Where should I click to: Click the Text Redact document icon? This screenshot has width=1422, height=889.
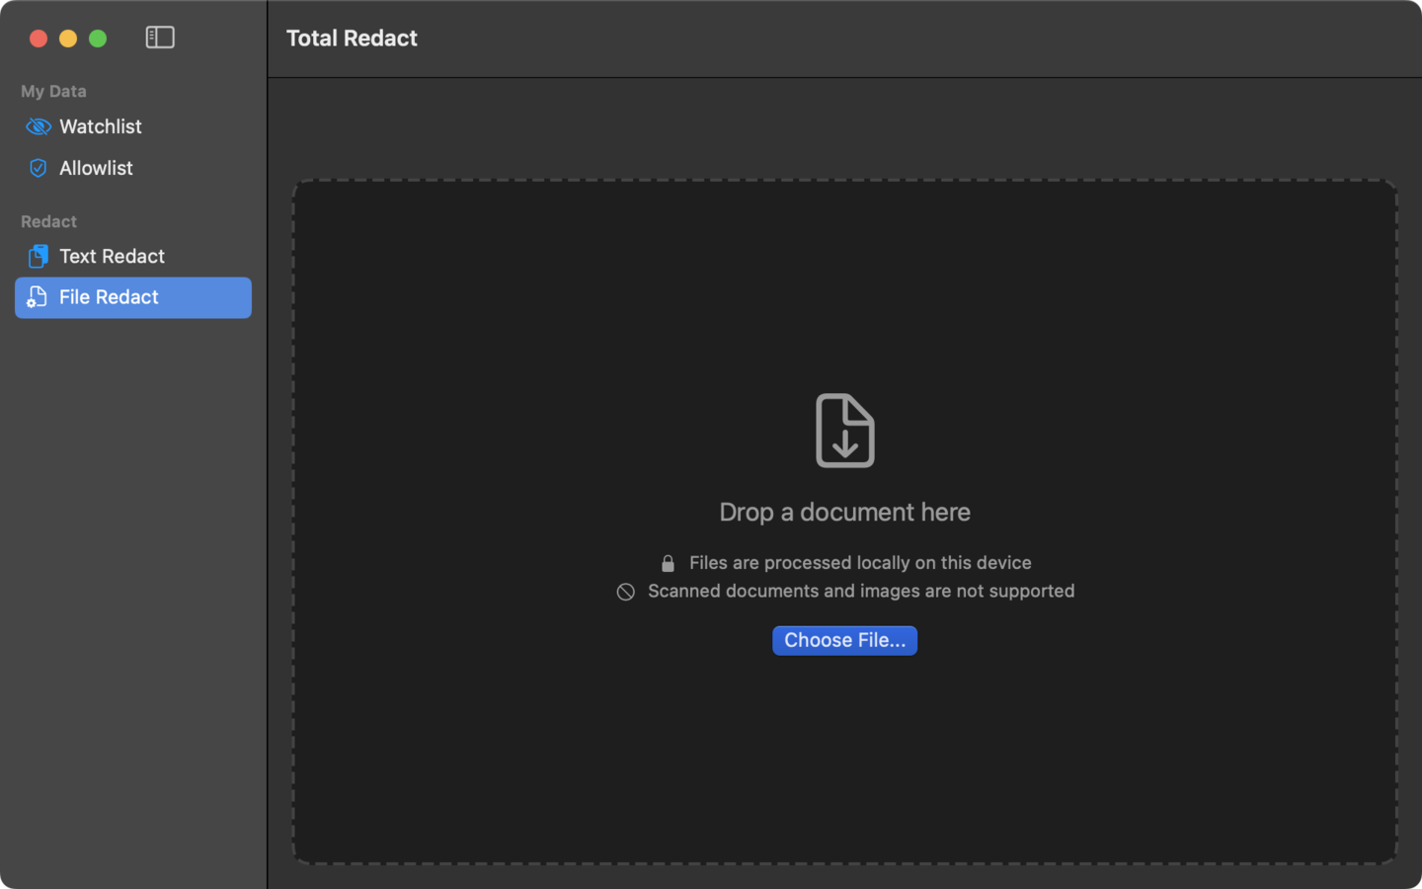coord(39,257)
